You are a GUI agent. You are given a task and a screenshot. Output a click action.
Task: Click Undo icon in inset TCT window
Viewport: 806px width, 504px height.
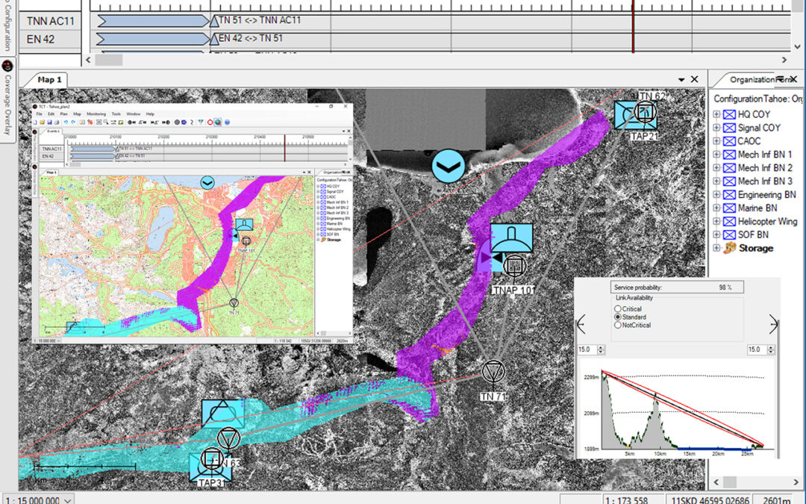coord(65,122)
